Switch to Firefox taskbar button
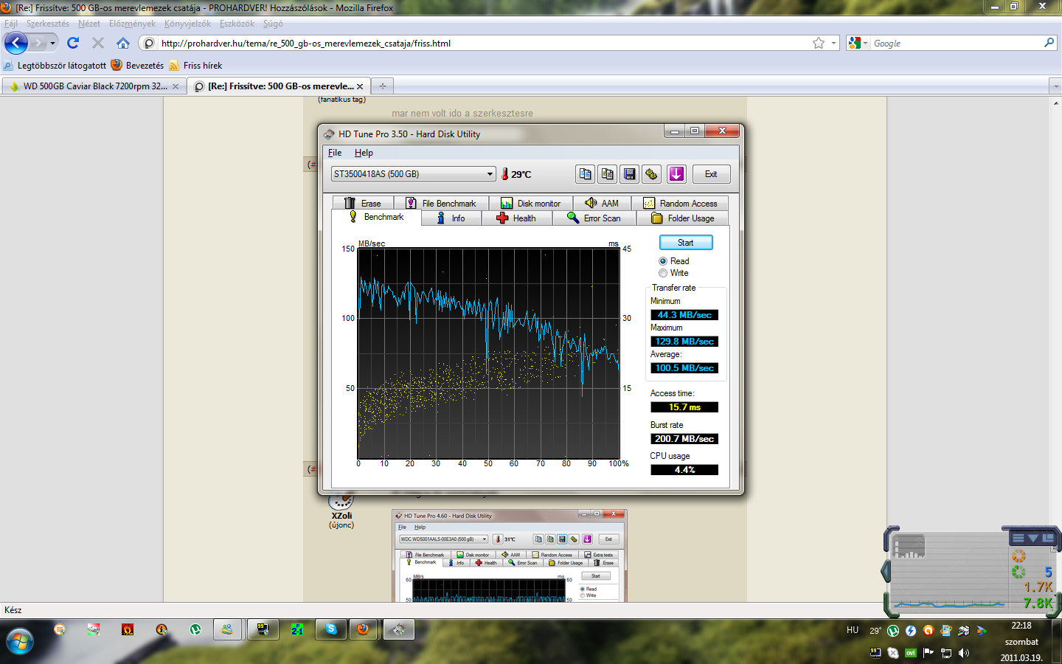Image resolution: width=1062 pixels, height=664 pixels. click(x=363, y=629)
